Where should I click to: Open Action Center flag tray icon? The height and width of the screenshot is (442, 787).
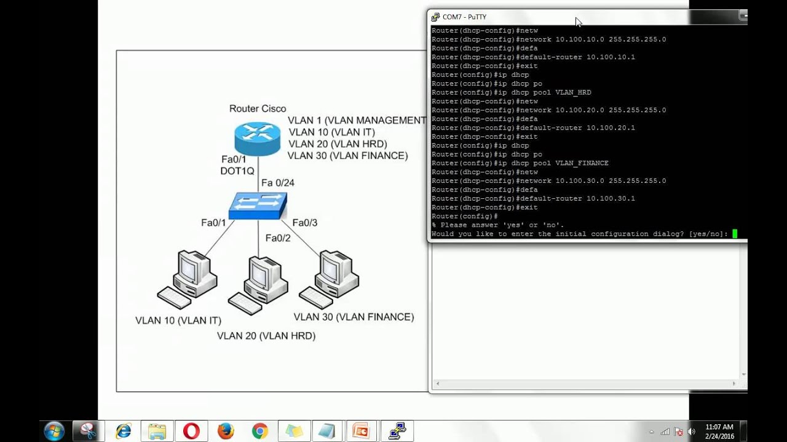[x=679, y=432]
